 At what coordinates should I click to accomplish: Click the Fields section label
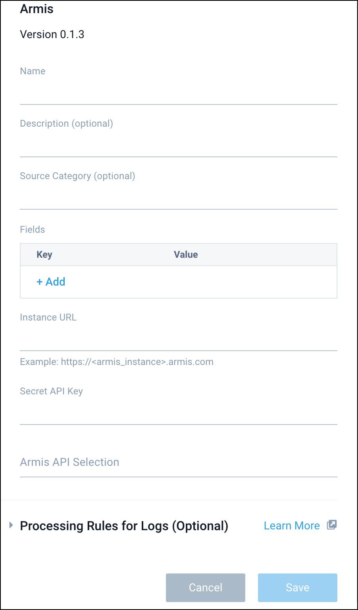(32, 229)
